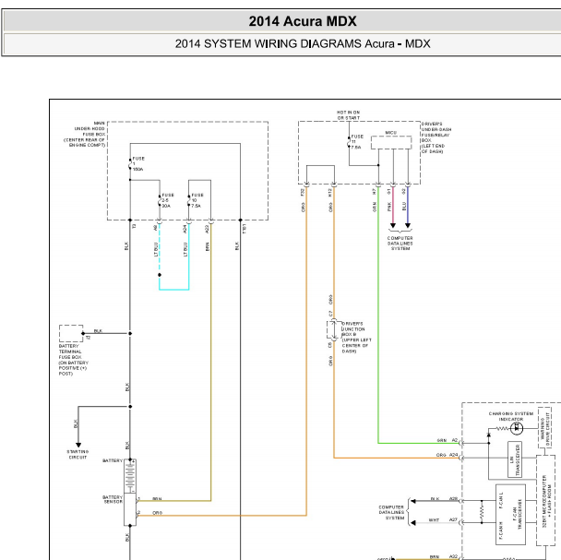This screenshot has height=560, width=561.
Task: Click the "WHT" wire label
Action: point(434,520)
